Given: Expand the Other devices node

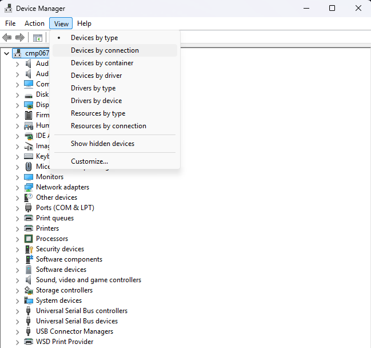Looking at the screenshot, I should (17, 198).
